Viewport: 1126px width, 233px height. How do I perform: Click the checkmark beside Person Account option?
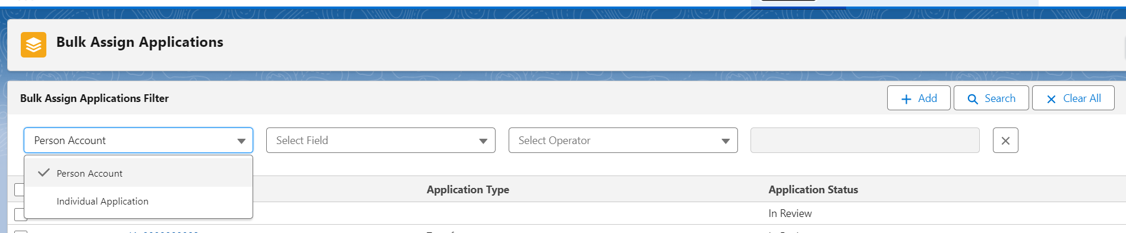[x=43, y=173]
